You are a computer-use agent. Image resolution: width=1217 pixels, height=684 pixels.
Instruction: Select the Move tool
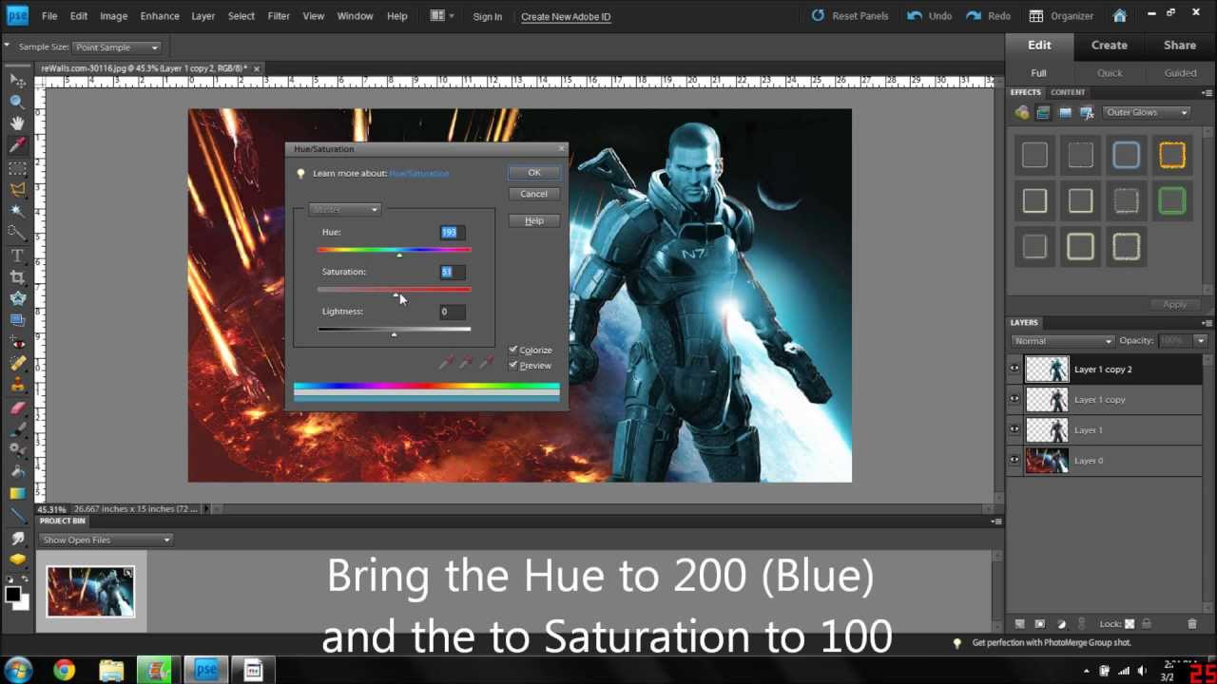tap(17, 81)
